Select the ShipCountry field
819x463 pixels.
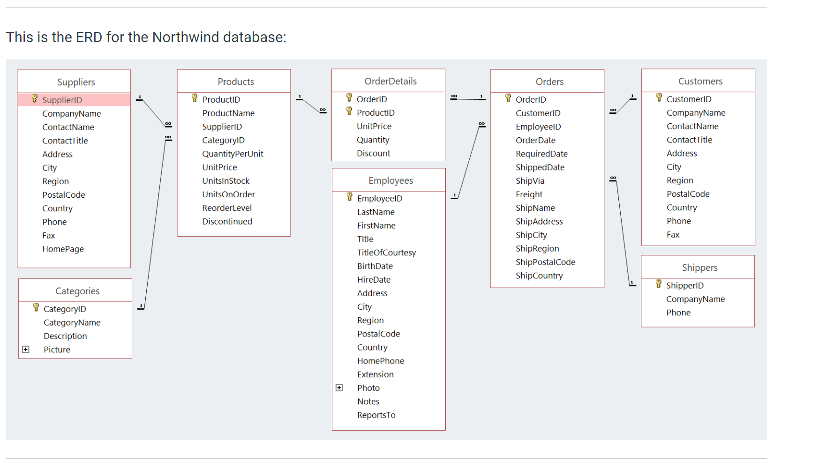point(540,276)
